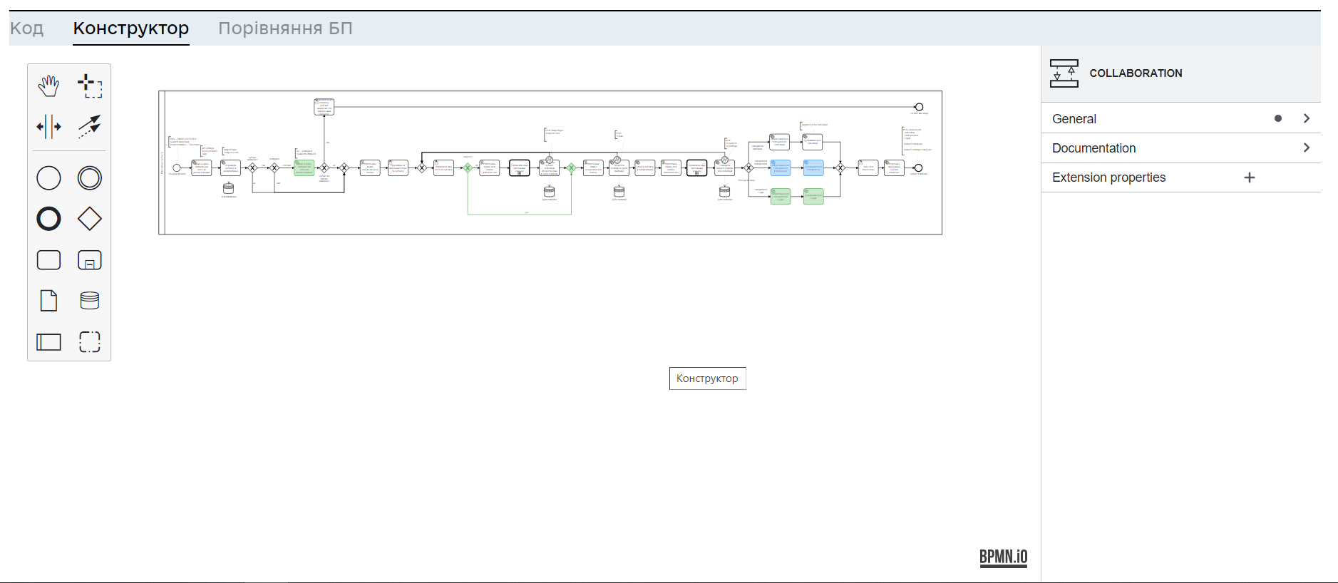Select the gateway splitting into three role branches
The height and width of the screenshot is (583, 1338).
[748, 168]
